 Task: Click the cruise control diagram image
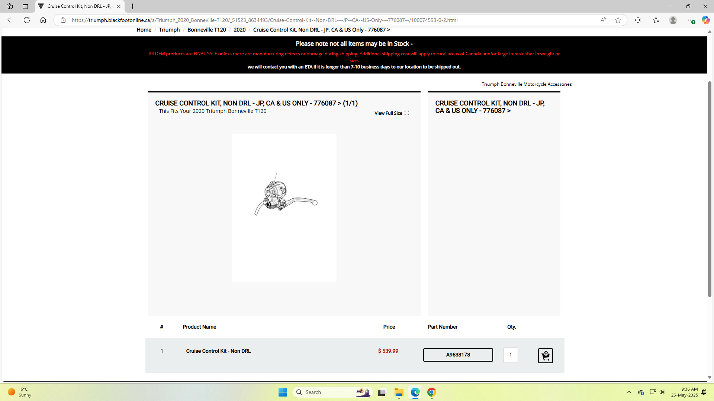[284, 208]
